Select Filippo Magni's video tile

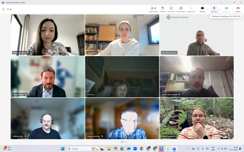48,77
